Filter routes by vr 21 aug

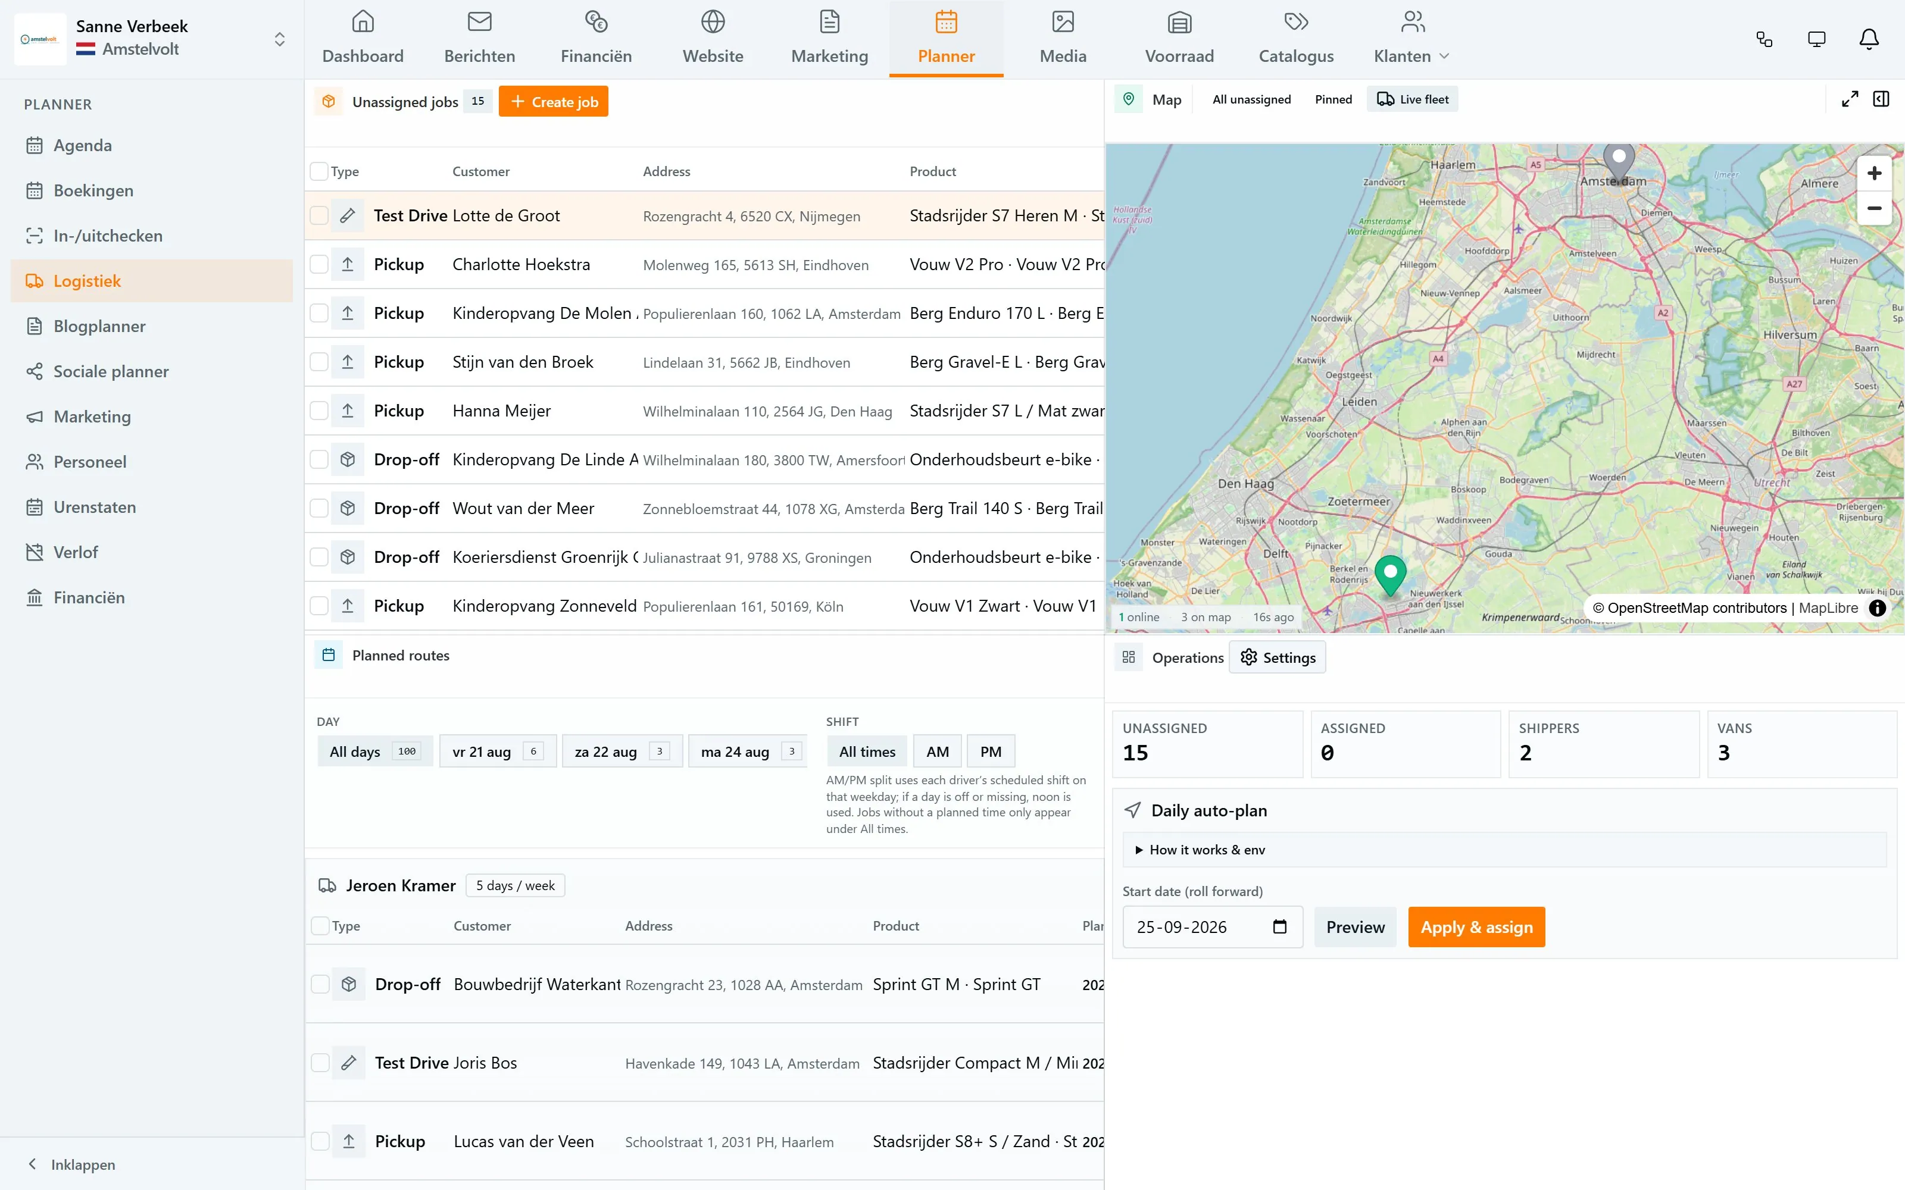click(x=498, y=751)
